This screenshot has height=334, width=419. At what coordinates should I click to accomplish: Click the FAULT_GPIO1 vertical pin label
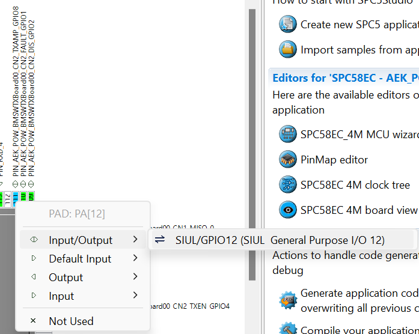(x=23, y=94)
